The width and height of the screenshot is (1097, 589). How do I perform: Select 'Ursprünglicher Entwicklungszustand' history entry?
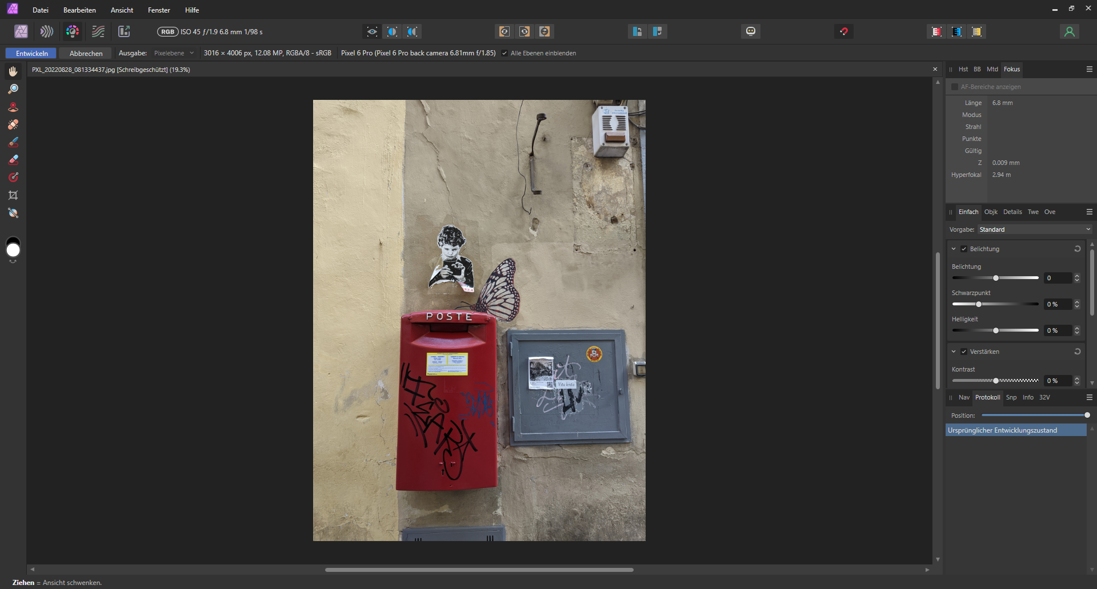(1016, 430)
